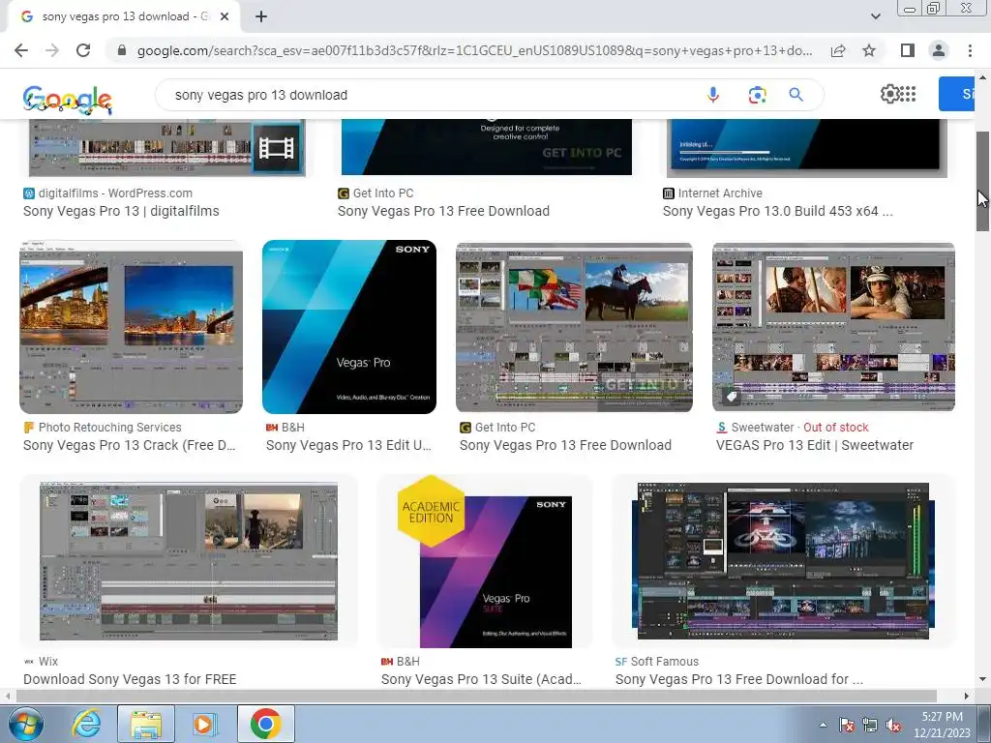Open the city bridge screenshot thumbnail

pyautogui.click(x=131, y=327)
